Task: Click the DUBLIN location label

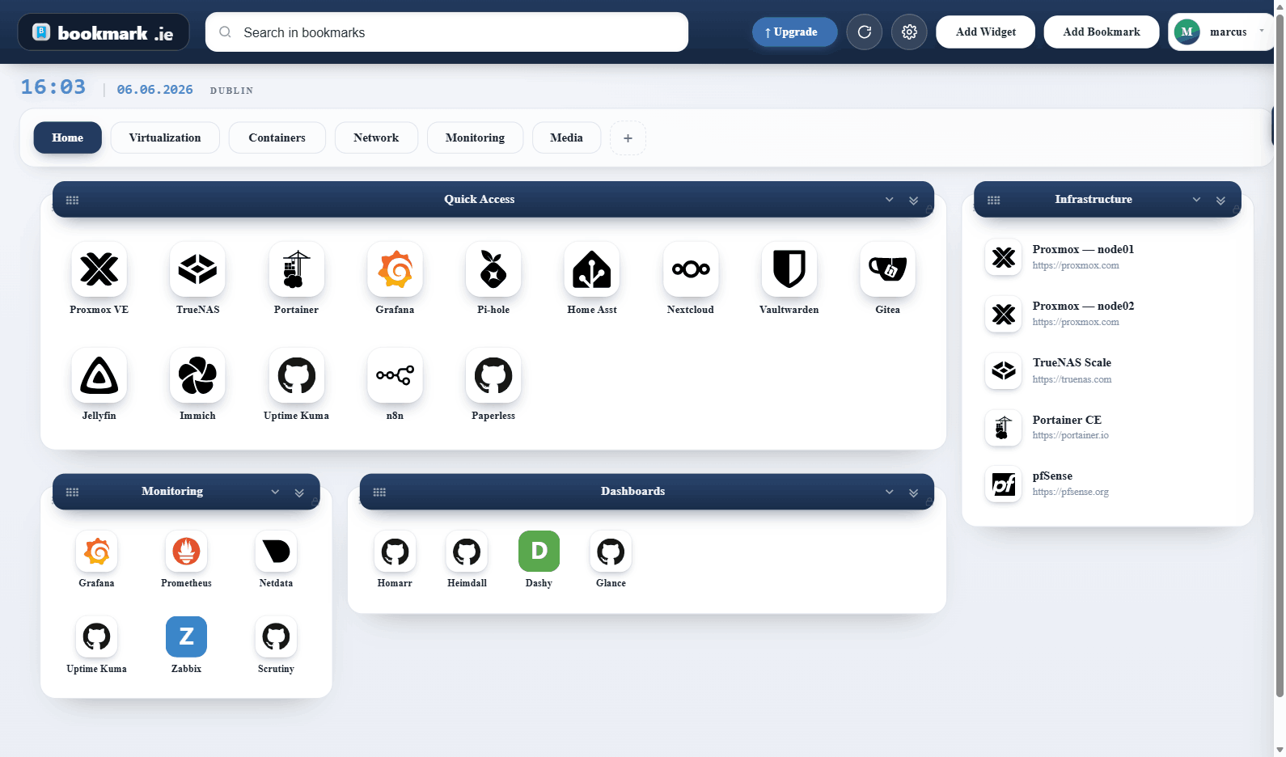Action: 231,91
